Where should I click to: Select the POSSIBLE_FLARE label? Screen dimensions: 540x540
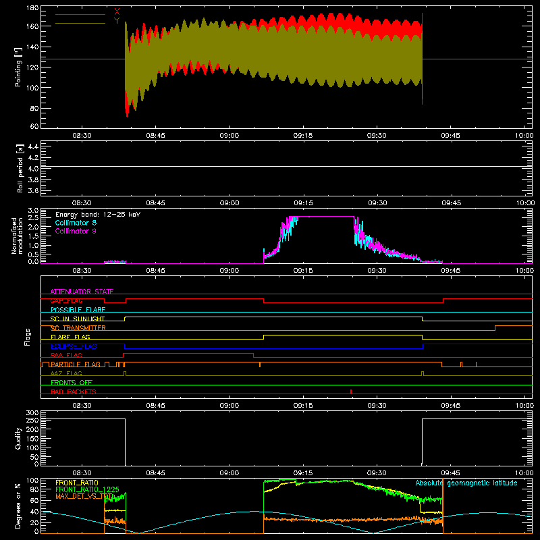(x=78, y=310)
